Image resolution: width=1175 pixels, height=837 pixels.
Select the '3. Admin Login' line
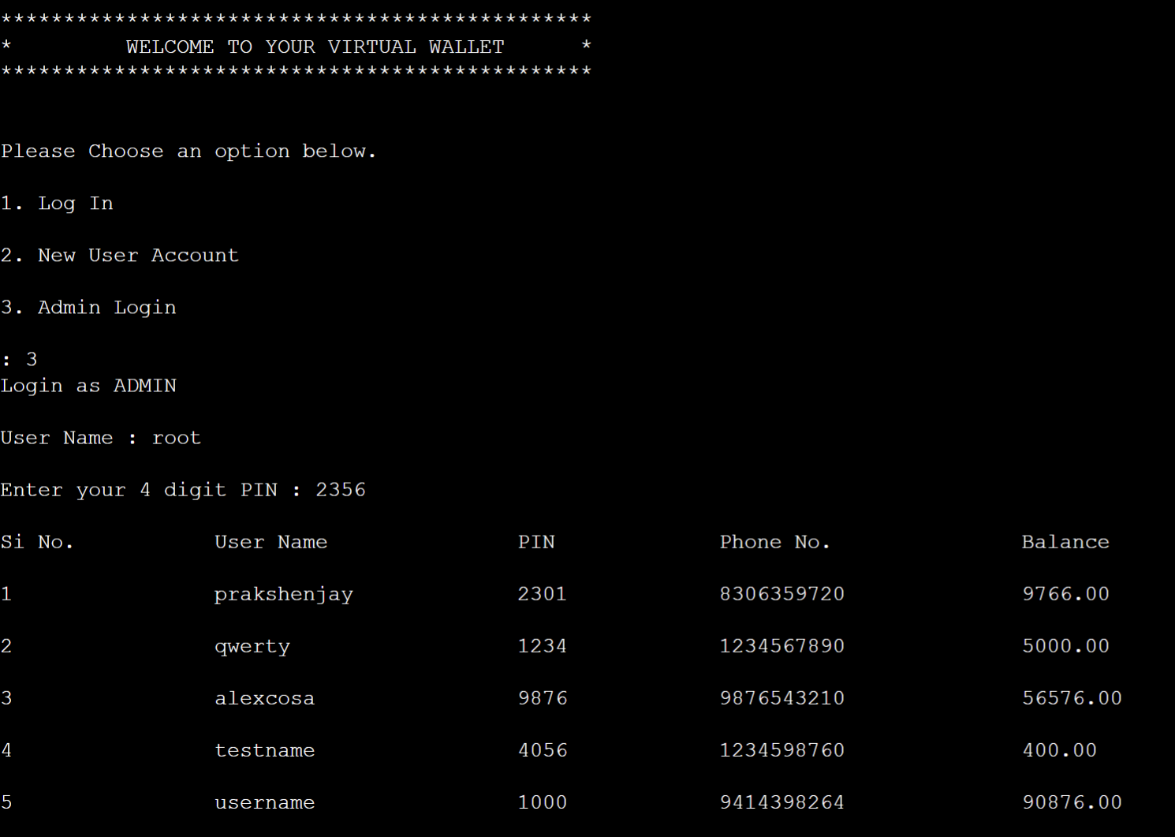coord(88,308)
